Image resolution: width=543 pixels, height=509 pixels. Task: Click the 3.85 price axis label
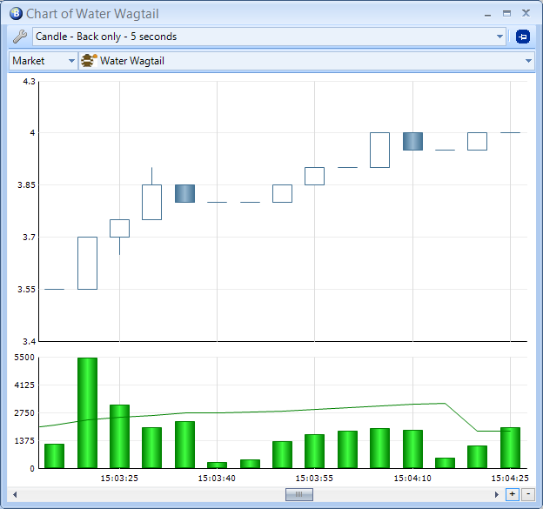tap(26, 185)
